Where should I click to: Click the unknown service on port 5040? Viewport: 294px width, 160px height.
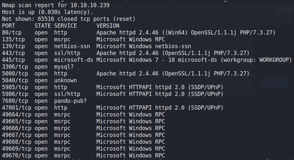tap(65, 80)
